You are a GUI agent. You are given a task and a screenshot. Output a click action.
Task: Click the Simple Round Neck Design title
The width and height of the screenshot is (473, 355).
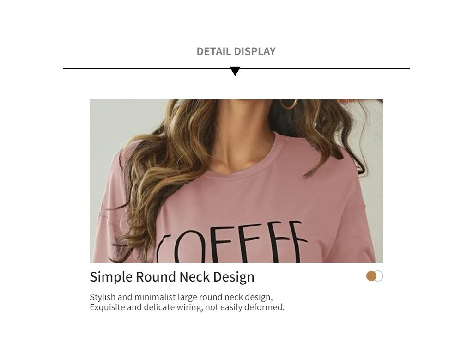coord(172,276)
